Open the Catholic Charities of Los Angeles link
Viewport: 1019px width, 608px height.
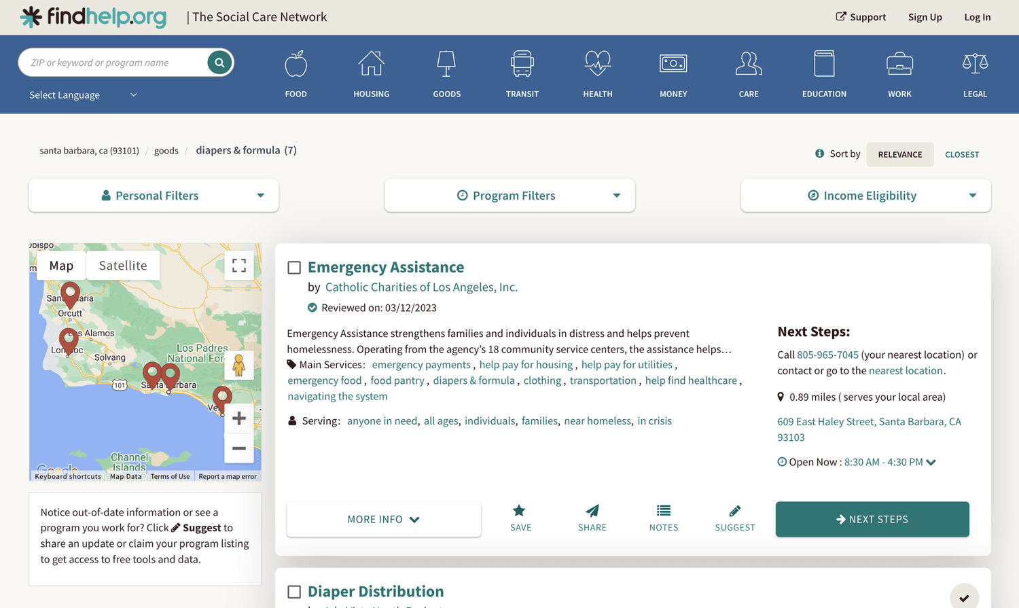(x=421, y=287)
